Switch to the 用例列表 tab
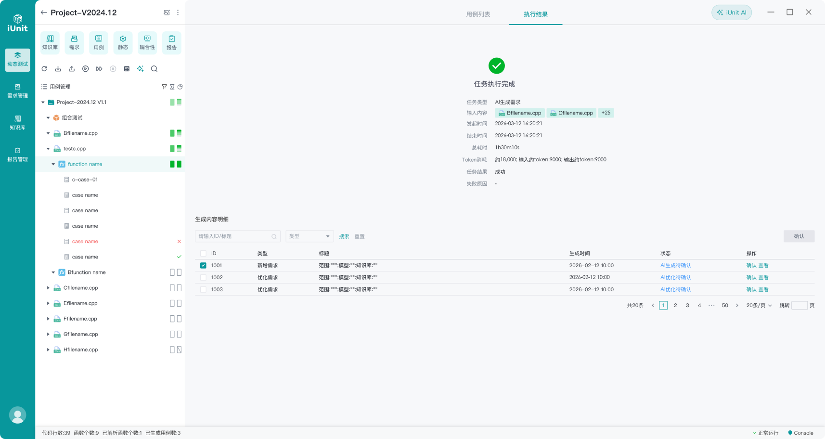 [x=478, y=14]
